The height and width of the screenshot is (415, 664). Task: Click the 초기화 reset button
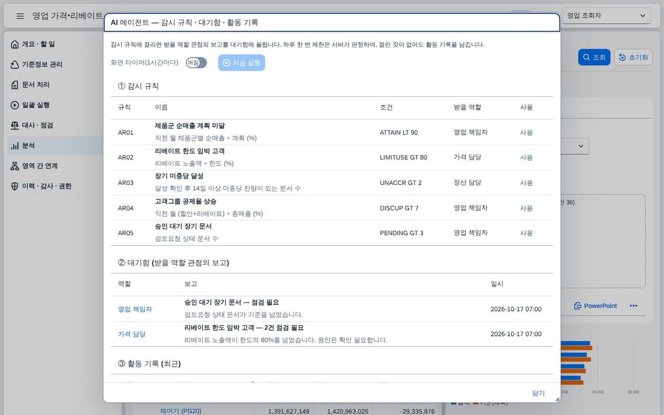pyautogui.click(x=634, y=57)
